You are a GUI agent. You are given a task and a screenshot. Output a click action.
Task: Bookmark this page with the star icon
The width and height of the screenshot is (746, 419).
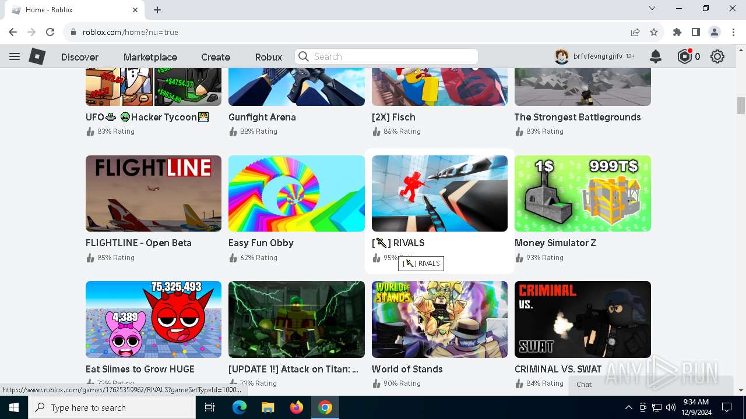point(654,32)
